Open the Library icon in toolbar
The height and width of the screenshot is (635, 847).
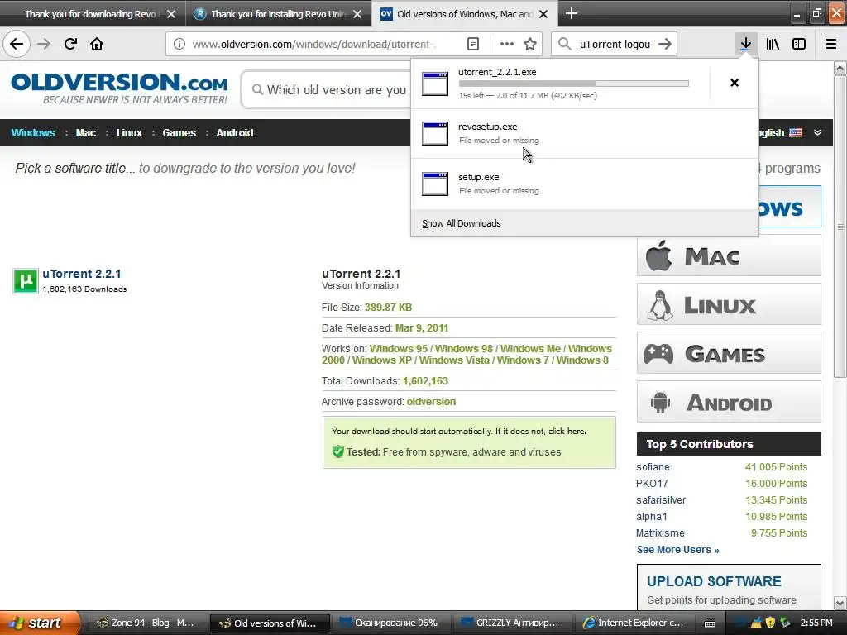coord(773,44)
